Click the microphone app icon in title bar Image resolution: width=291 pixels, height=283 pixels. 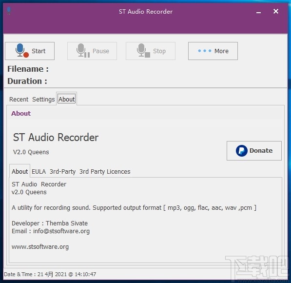tap(9, 11)
